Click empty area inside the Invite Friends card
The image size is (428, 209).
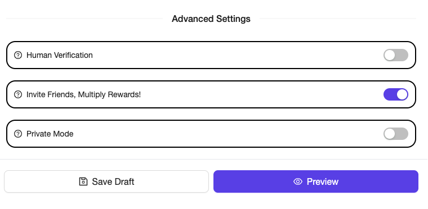(x=259, y=94)
